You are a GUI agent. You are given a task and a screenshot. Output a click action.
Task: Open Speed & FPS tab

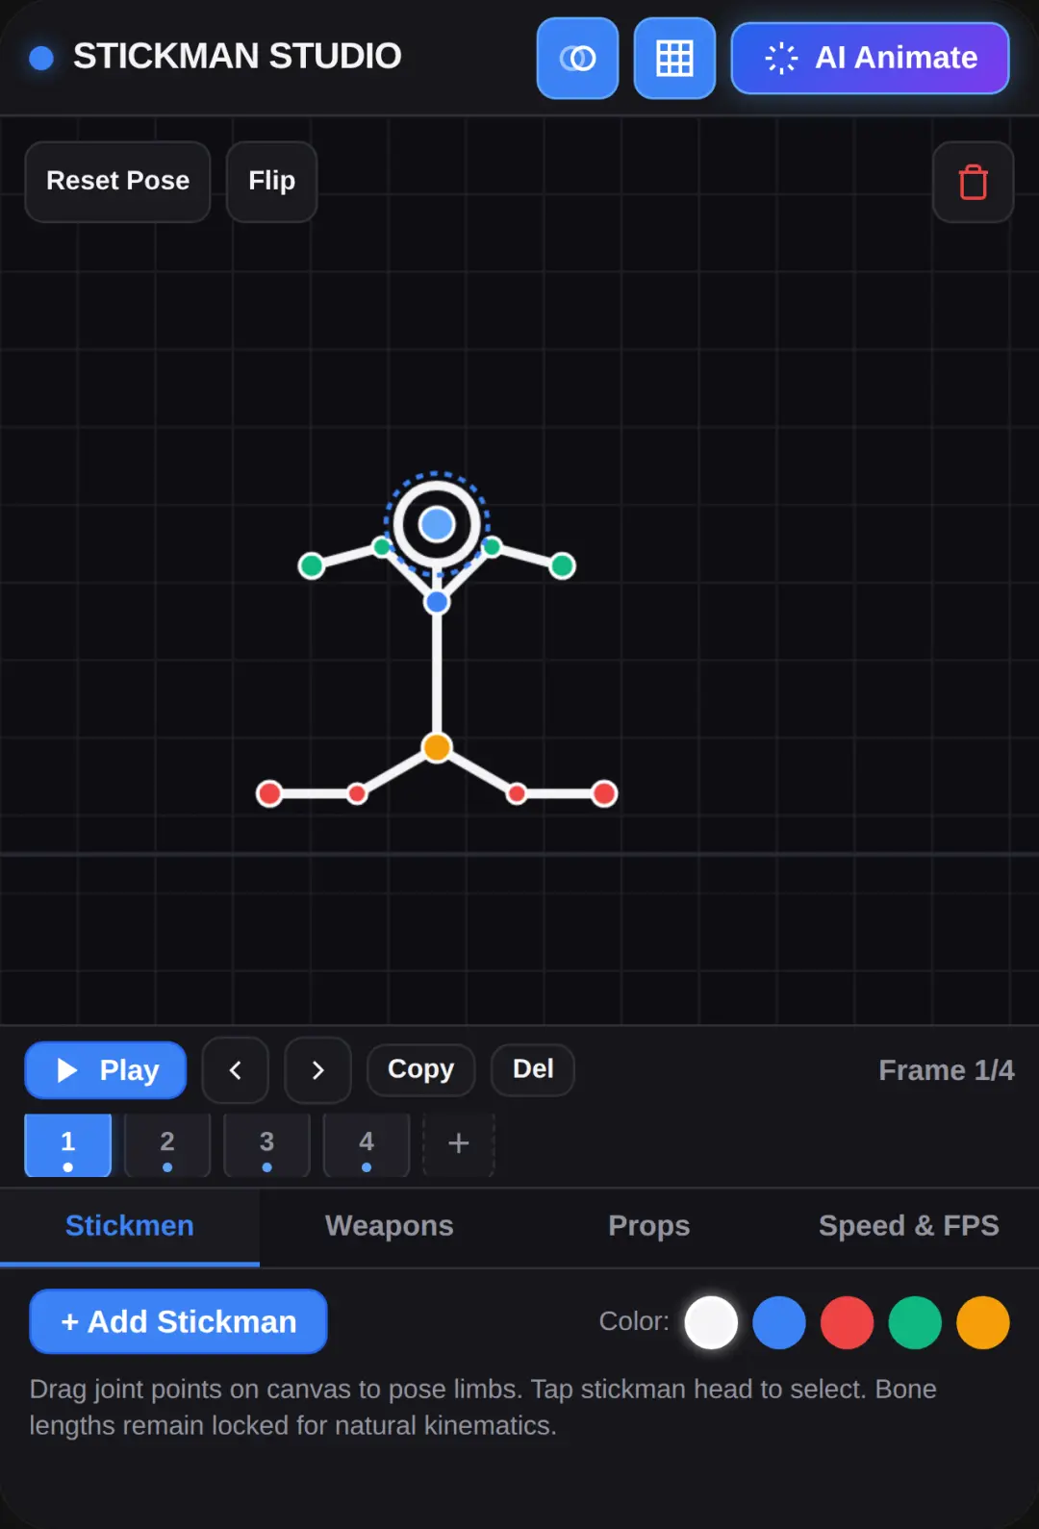909,1226
